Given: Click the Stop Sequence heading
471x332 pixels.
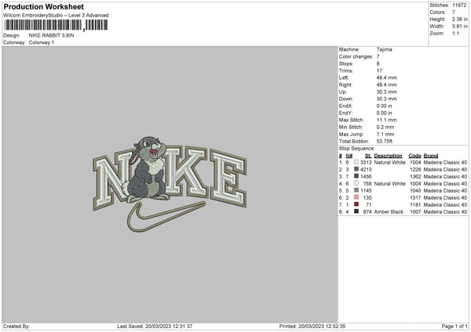Looking at the screenshot, I should click(357, 149).
